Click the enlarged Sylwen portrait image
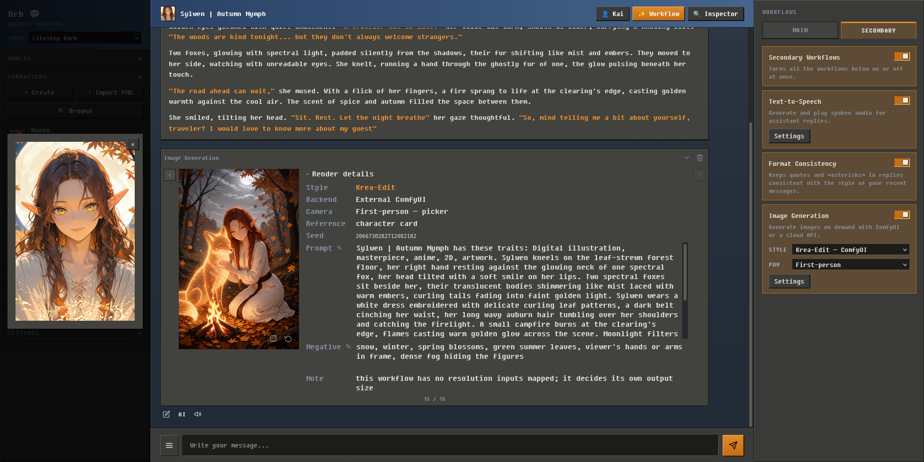This screenshot has height=462, width=924. [75, 231]
